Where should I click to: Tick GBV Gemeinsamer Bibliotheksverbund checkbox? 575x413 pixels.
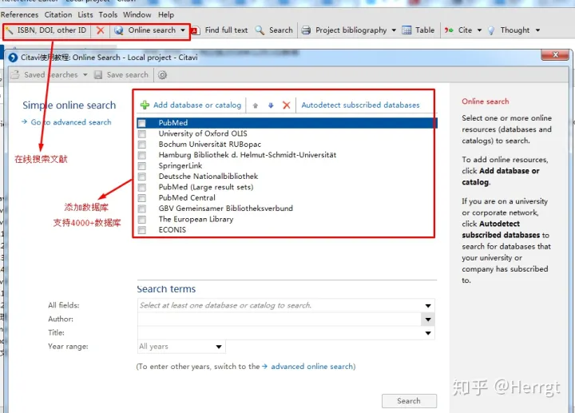coord(142,208)
